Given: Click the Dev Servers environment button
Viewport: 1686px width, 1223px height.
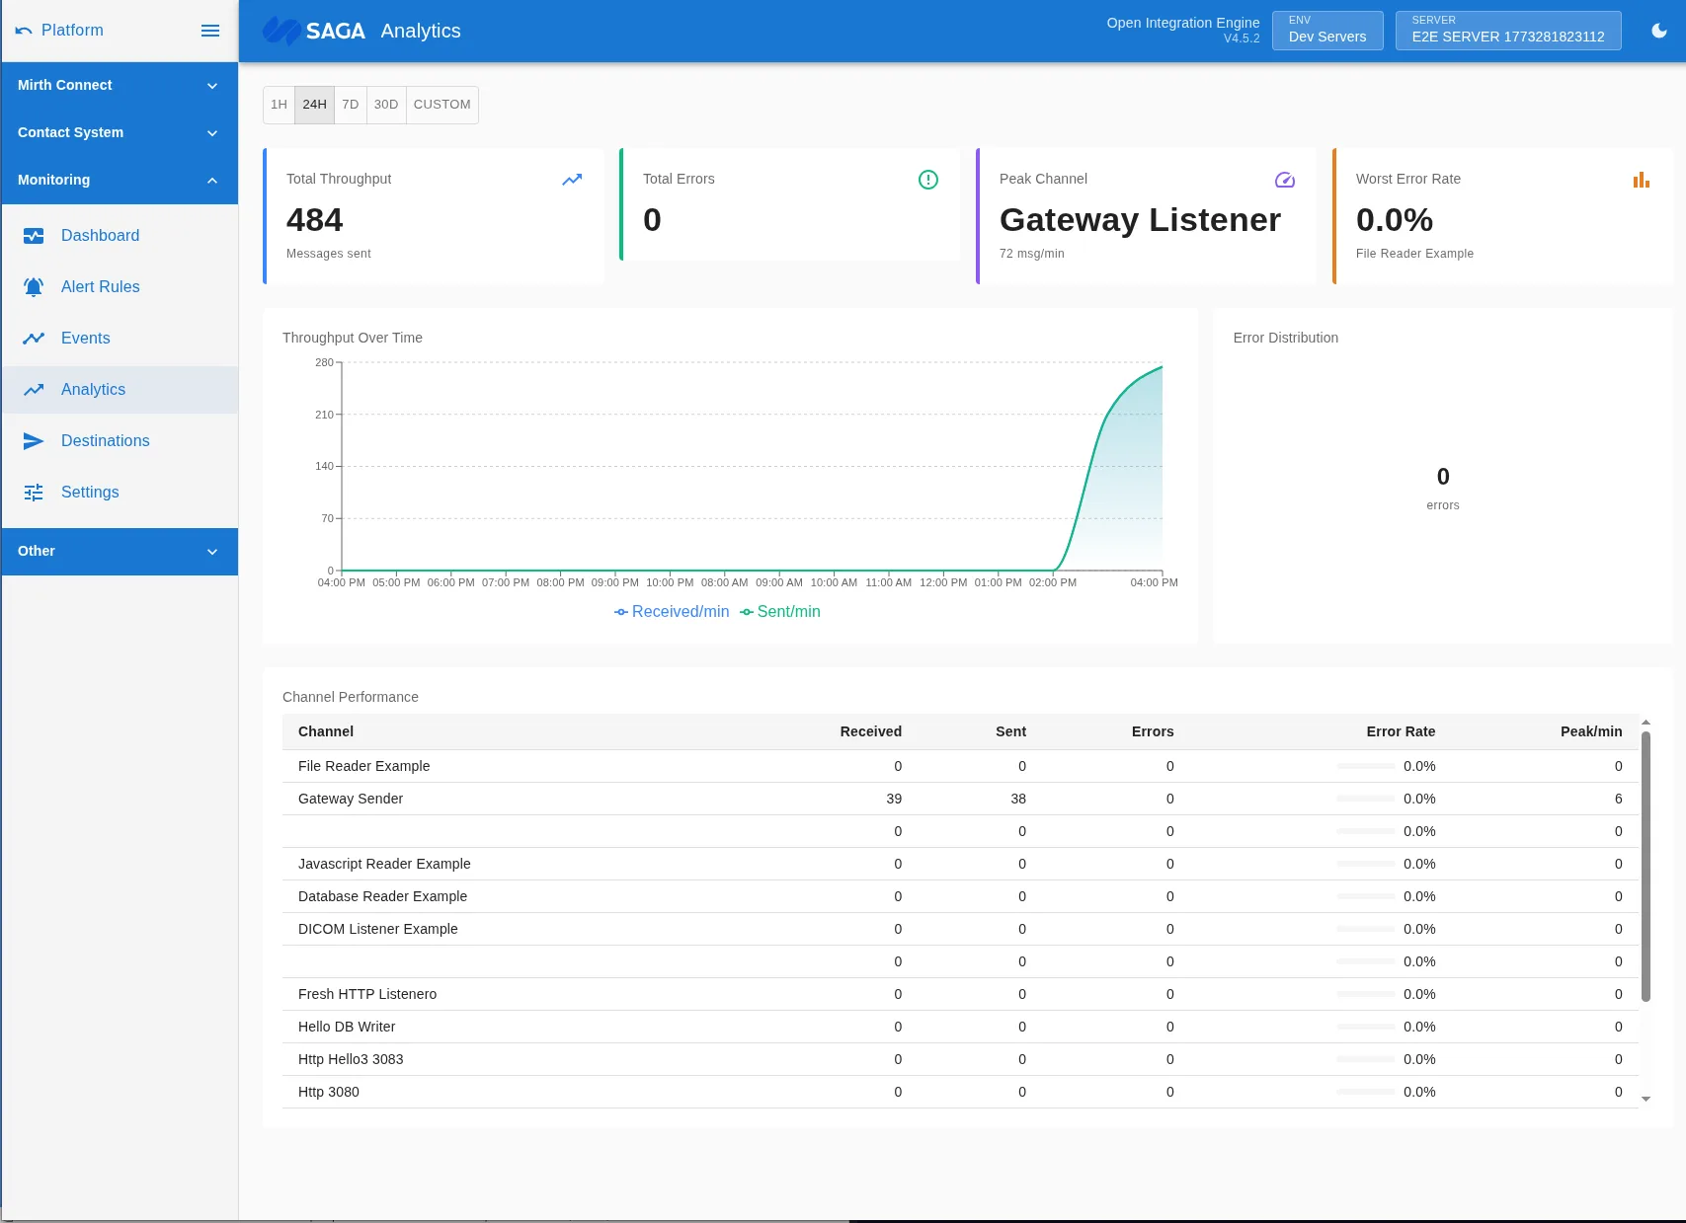Looking at the screenshot, I should click(1326, 30).
